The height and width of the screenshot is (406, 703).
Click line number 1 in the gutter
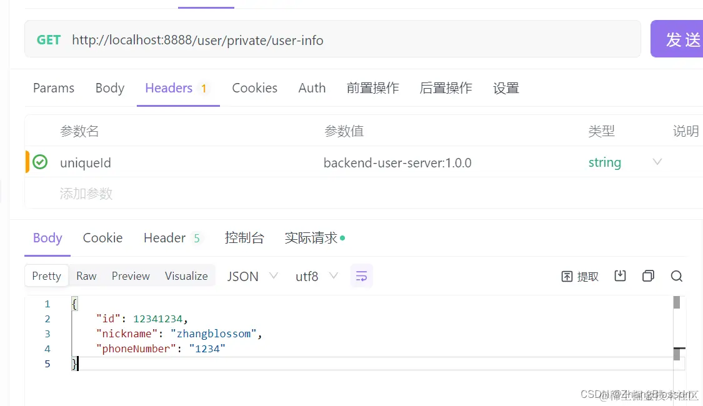47,304
